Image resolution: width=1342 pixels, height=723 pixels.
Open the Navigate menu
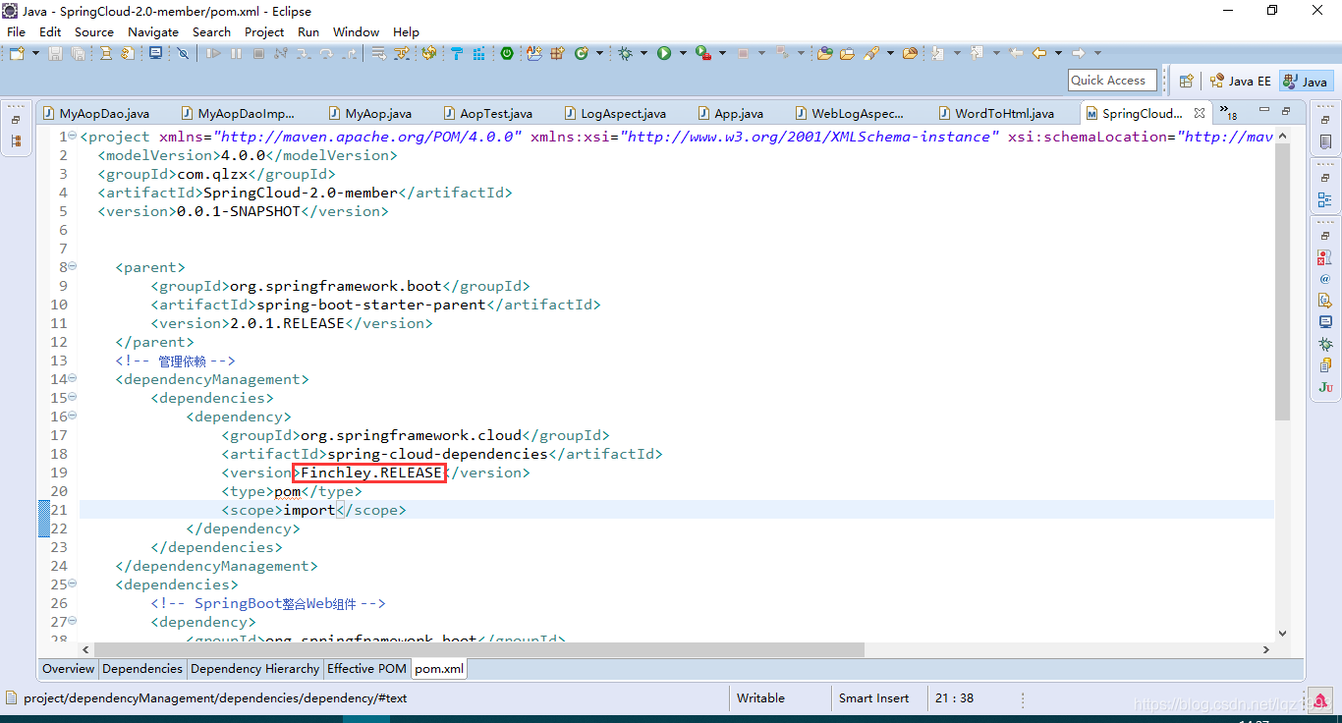(x=153, y=31)
